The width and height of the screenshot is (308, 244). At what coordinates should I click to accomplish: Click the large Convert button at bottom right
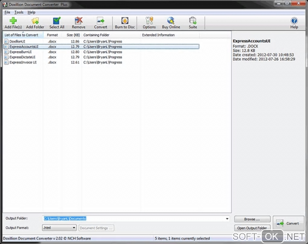pyautogui.click(x=288, y=224)
